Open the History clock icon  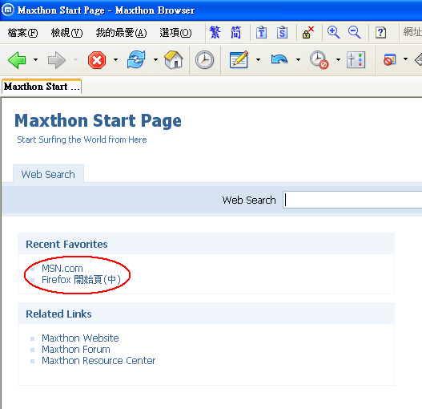pyautogui.click(x=204, y=59)
